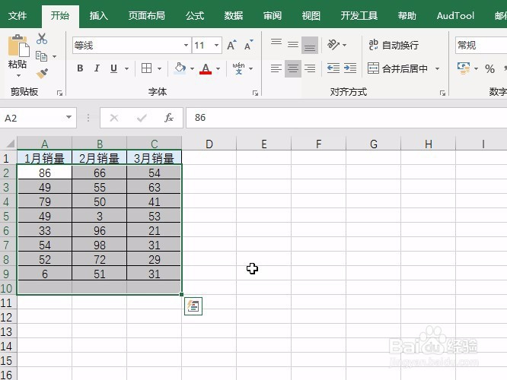Image resolution: width=507 pixels, height=380 pixels.
Task: Click into the formula bar showing 86
Action: point(346,118)
